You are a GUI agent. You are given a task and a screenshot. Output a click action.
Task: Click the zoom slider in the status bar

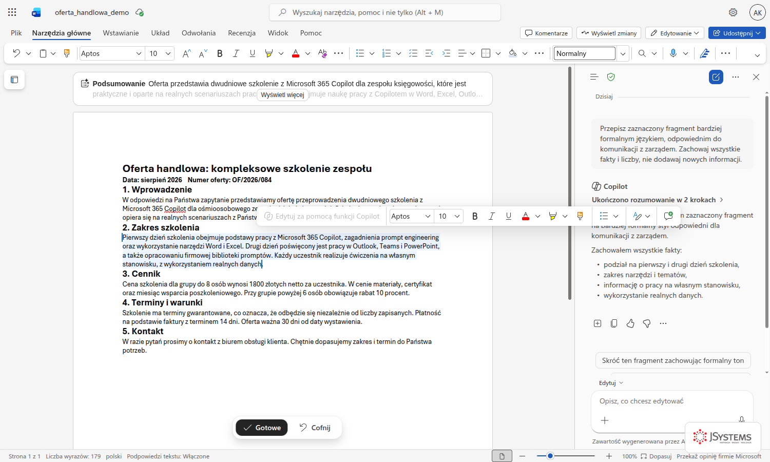[x=566, y=456]
